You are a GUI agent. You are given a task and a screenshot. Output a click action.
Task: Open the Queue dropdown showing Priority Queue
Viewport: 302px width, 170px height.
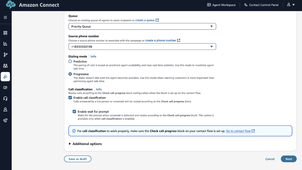142,26
